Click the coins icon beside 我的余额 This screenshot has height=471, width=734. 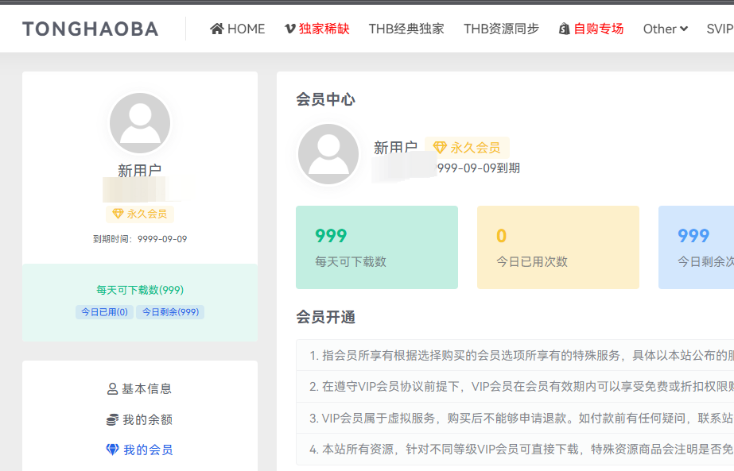coord(112,419)
